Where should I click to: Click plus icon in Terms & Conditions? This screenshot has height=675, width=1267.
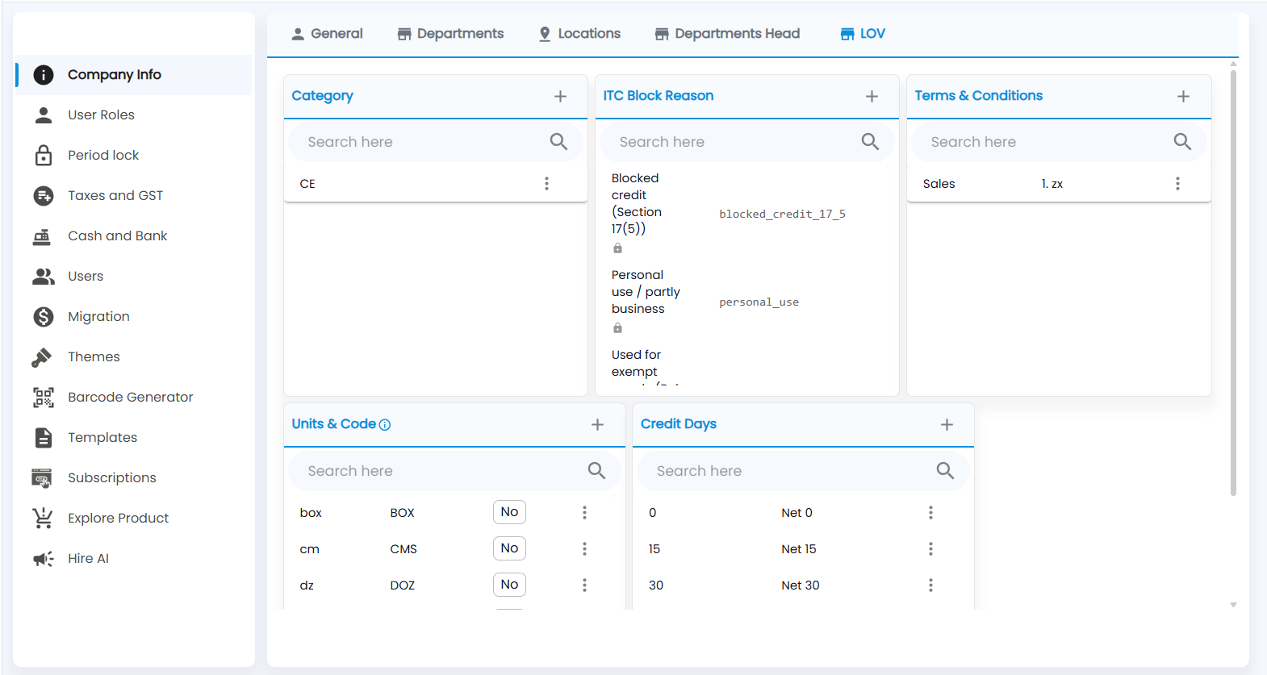coord(1183,96)
